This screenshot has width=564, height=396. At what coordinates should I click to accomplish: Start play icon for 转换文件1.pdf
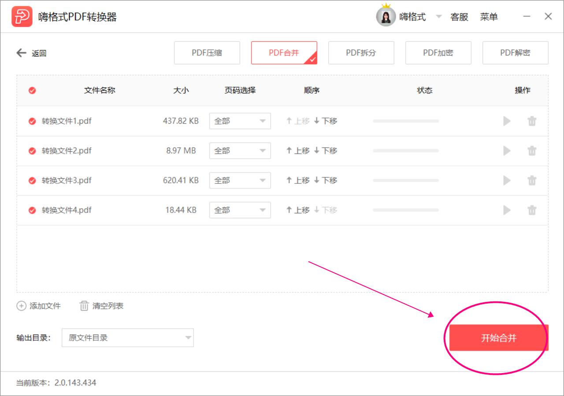click(x=507, y=121)
